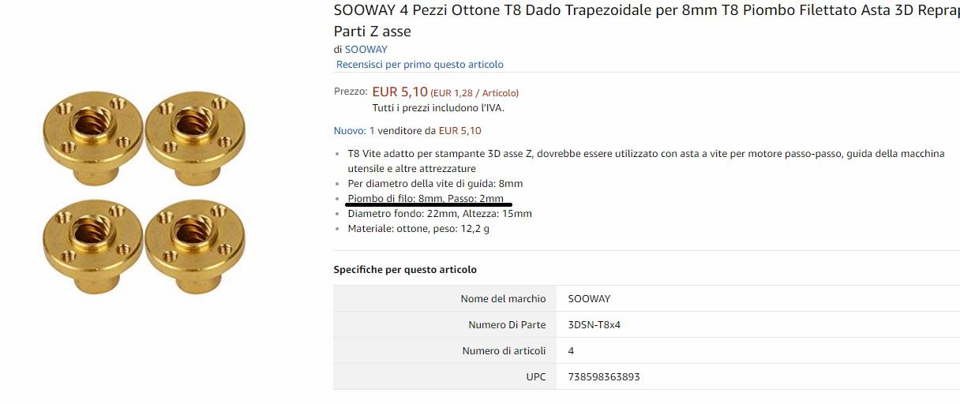Click the 'Materiale: ottone, peso: 12,2 g' bullet
The image size is (960, 404).
point(418,229)
